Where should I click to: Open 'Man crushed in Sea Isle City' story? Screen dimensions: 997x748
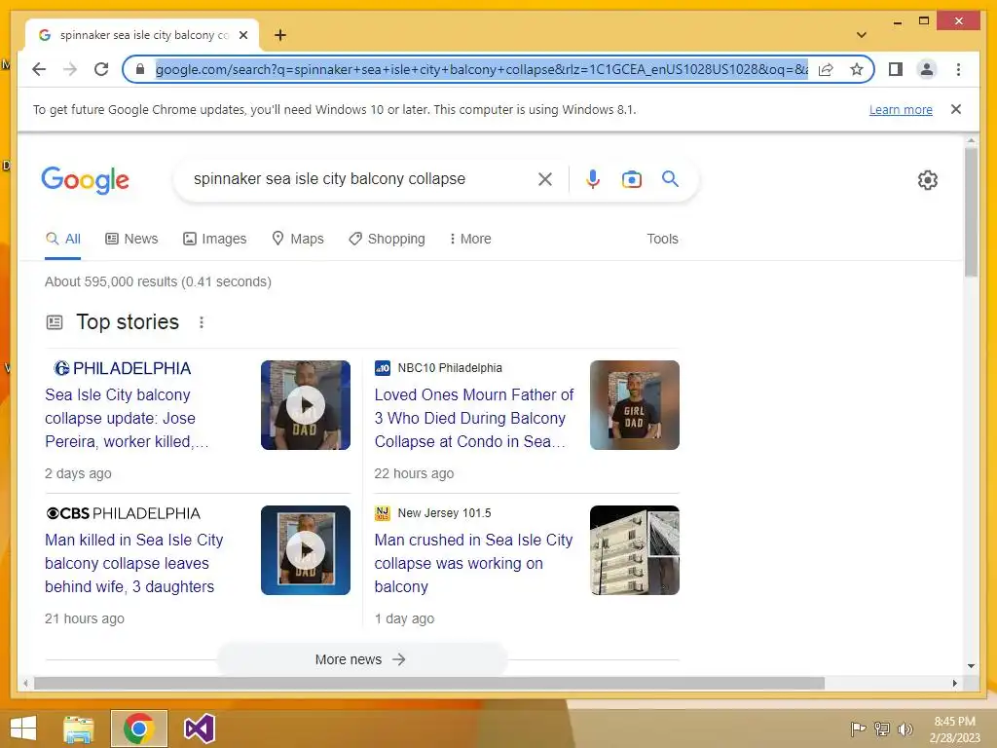[474, 563]
